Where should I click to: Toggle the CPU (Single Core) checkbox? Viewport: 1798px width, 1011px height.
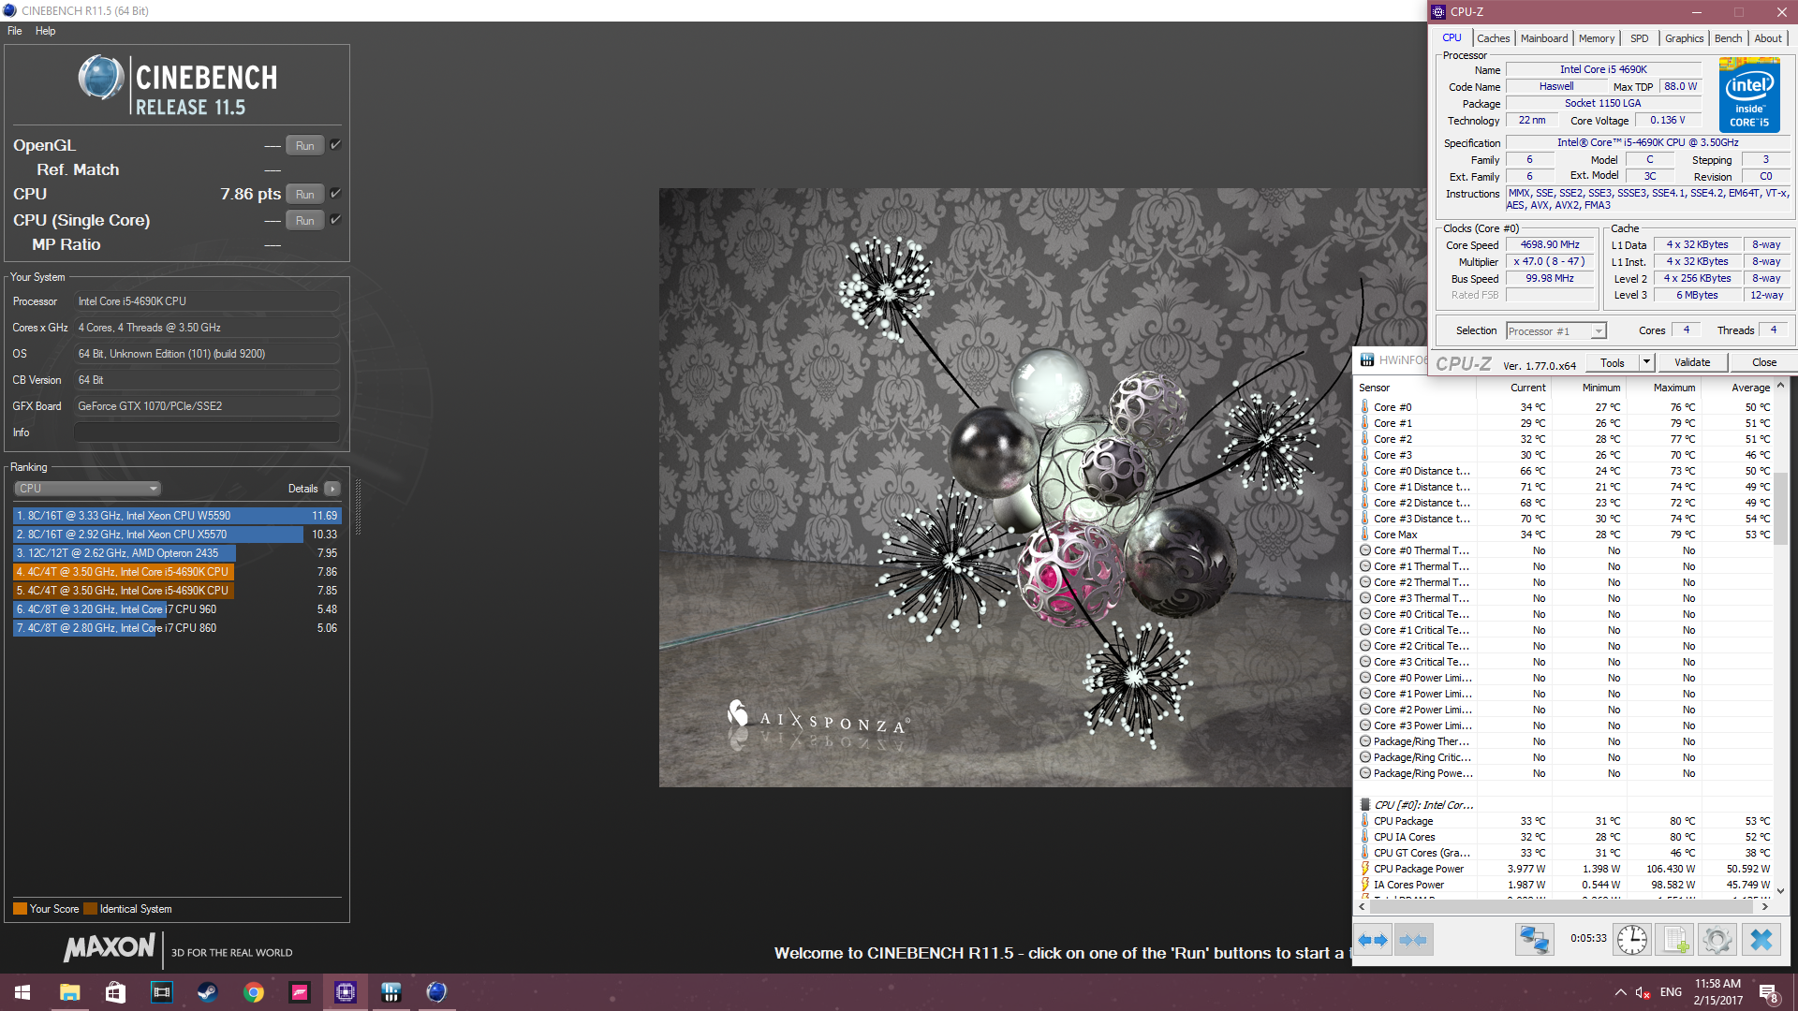[x=335, y=220]
